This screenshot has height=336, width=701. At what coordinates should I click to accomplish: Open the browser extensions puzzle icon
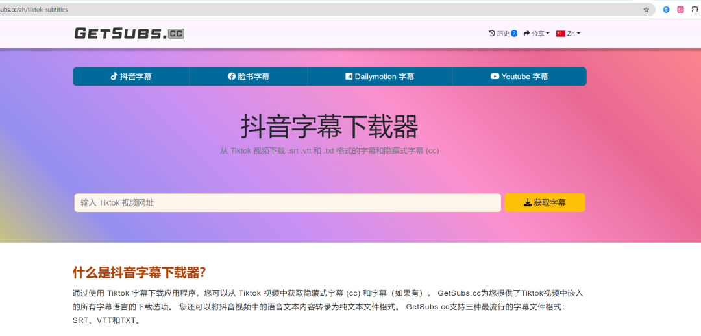click(696, 10)
